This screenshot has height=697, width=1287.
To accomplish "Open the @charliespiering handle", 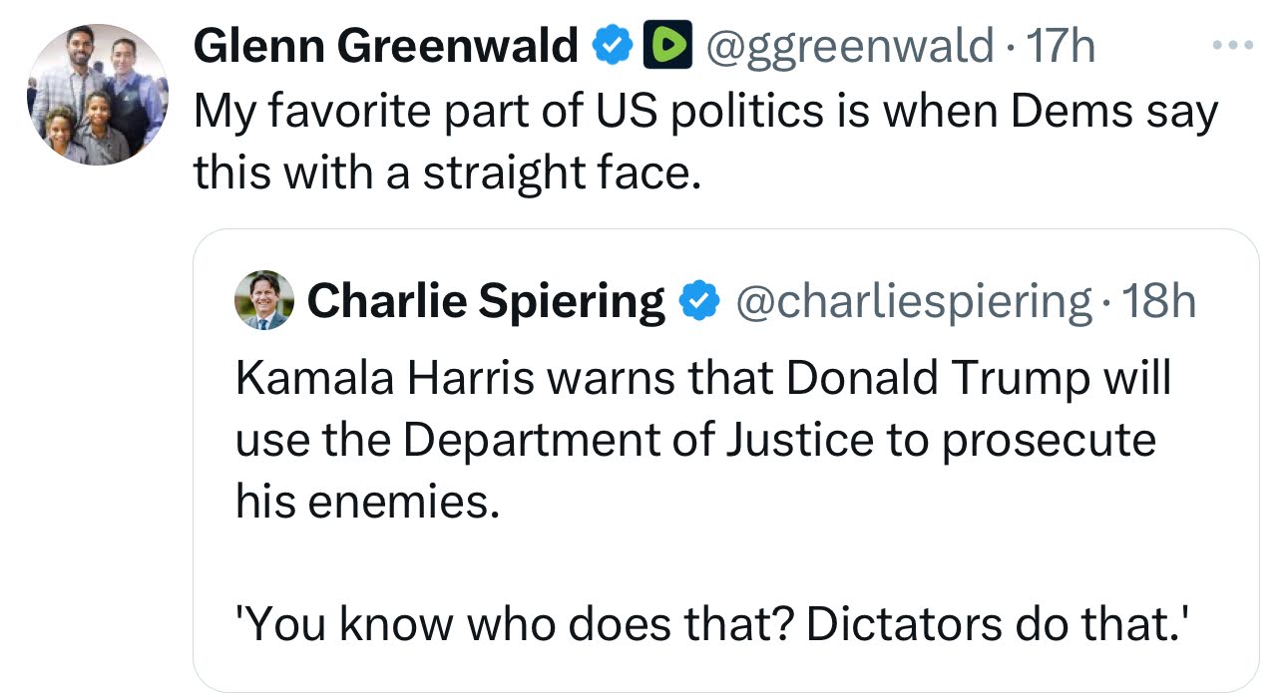I will (912, 300).
